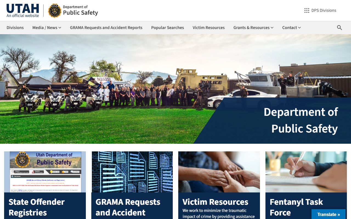Open the Victim Resources hands thumbnail
This screenshot has height=219, width=351.
click(219, 172)
